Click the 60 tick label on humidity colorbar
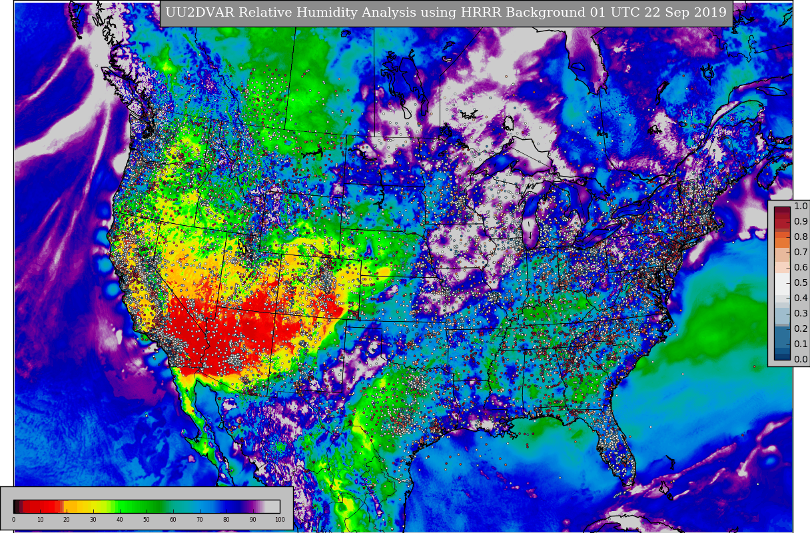This screenshot has height=533, width=810. coord(173,520)
